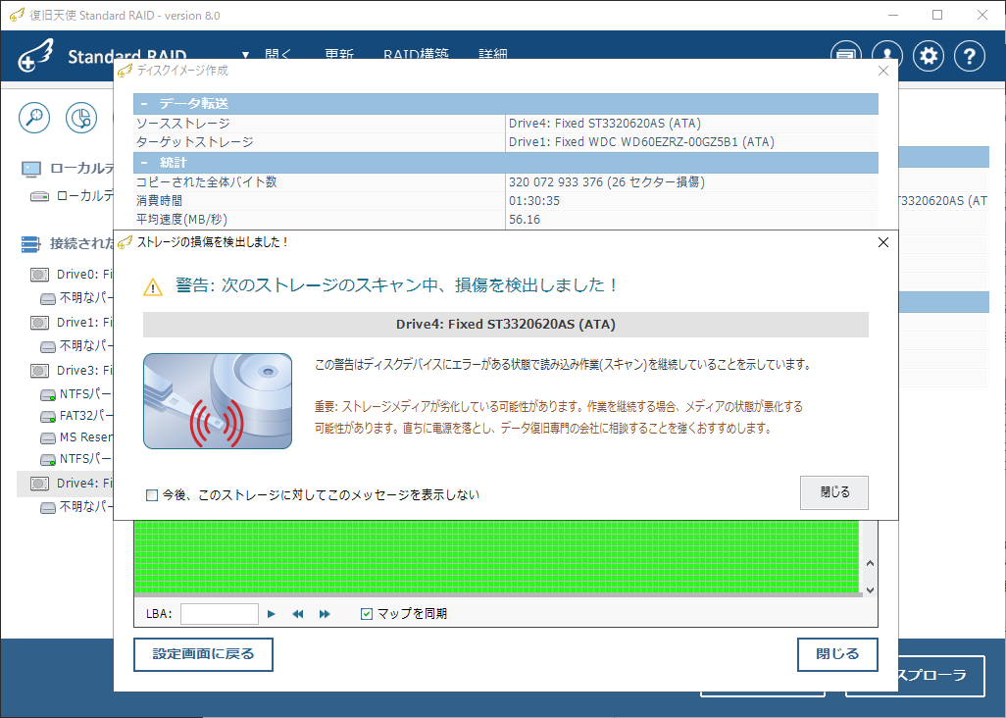Click the small drive icon under local computer heading
This screenshot has width=1006, height=718.
pyautogui.click(x=40, y=196)
